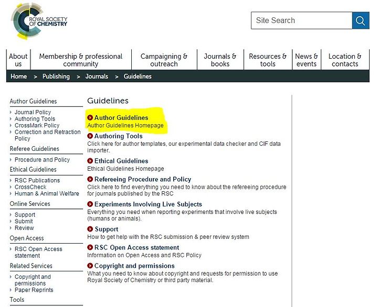Click the Royal Society of Chemistry logo
This screenshot has height=307, width=378.
pyautogui.click(x=39, y=21)
